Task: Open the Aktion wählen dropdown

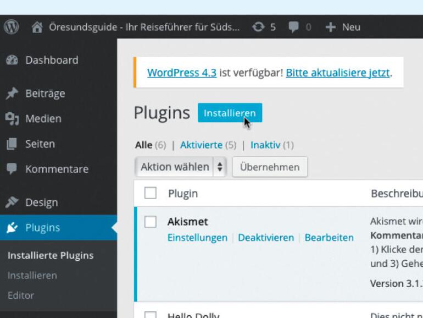Action: (x=181, y=167)
